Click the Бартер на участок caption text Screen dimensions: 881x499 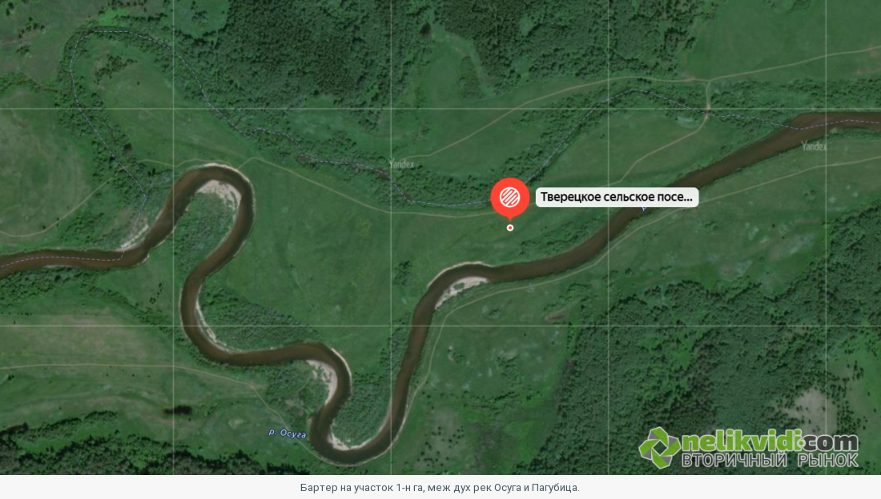click(x=440, y=487)
